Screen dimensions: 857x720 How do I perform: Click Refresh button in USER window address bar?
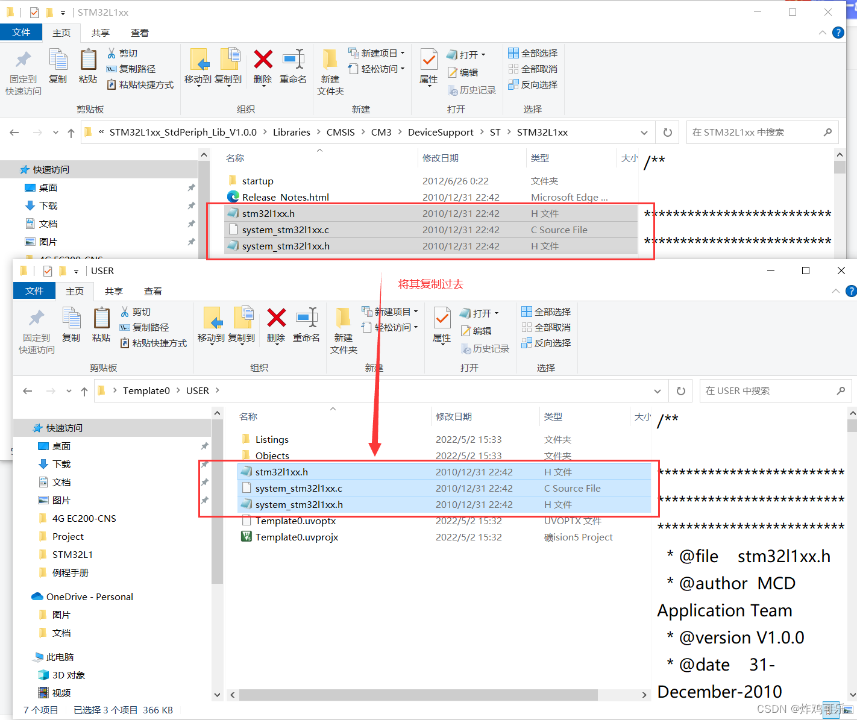[681, 391]
